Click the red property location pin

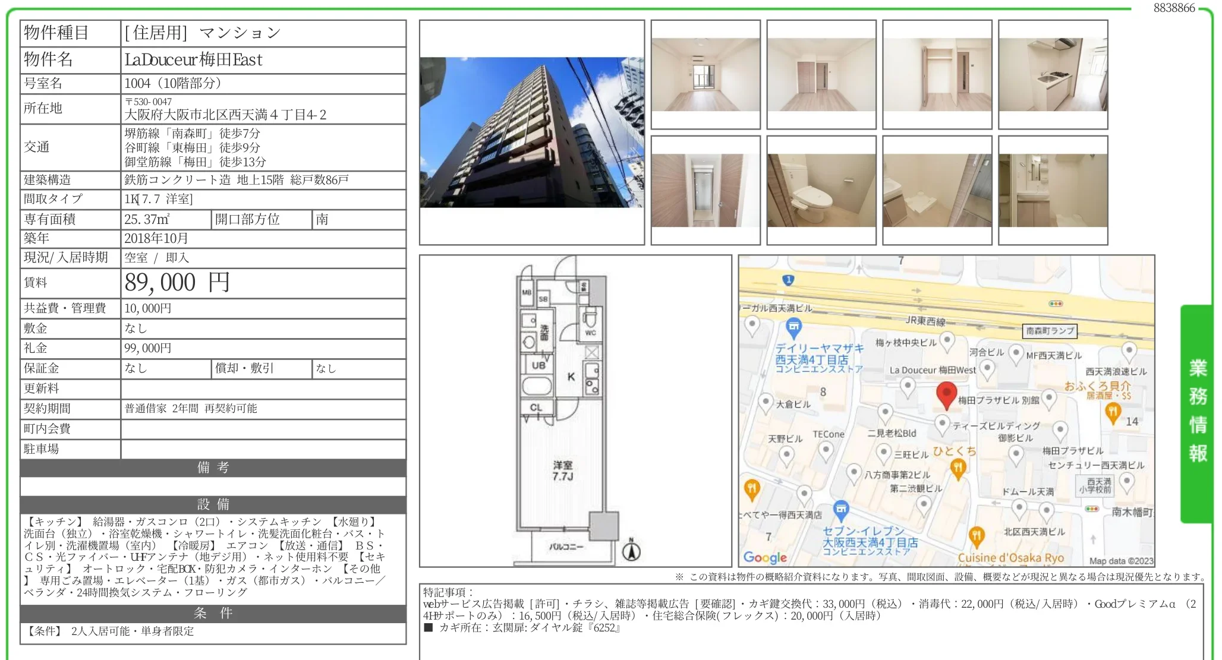pyautogui.click(x=946, y=394)
